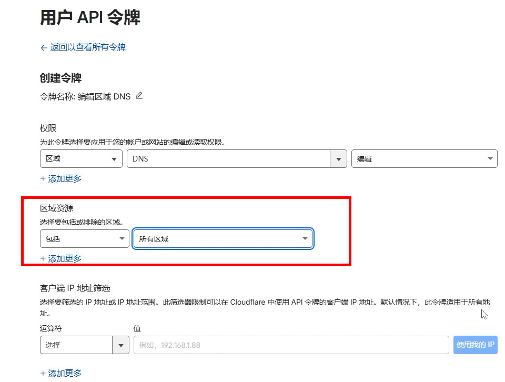Click the pencil icon to rename token
505x382 pixels.
coord(139,96)
